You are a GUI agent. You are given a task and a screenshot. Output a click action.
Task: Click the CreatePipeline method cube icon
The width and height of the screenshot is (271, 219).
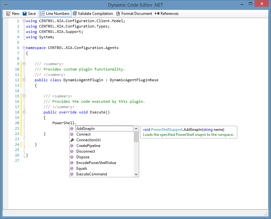click(x=72, y=146)
